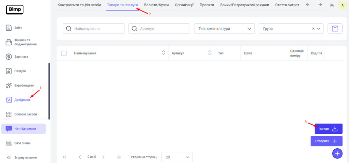Open the Група dropdown arrow
Screen dimensions: 349x163
tap(319, 29)
